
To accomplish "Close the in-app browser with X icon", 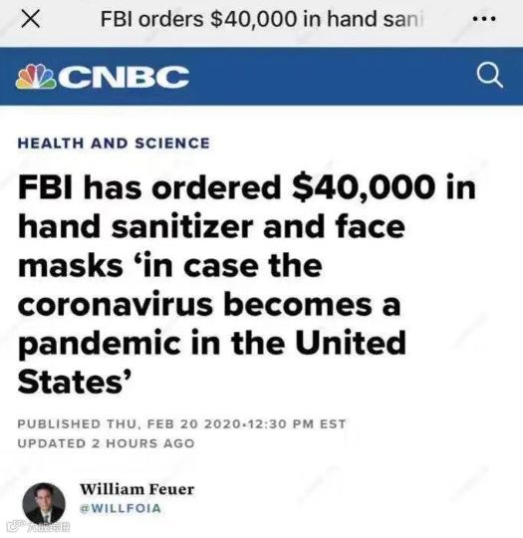I will [x=31, y=19].
